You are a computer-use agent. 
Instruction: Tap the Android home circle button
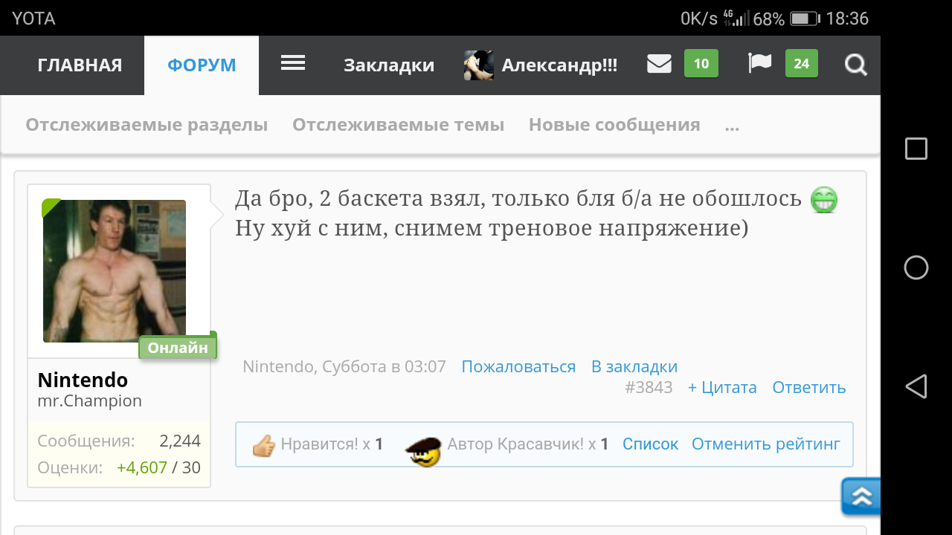[x=916, y=267]
